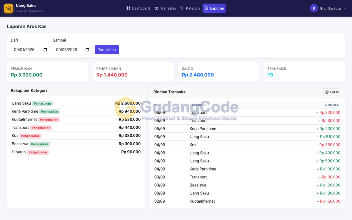Click the 02/09 date cell
This screenshot has width=352, height=220.
160,201
